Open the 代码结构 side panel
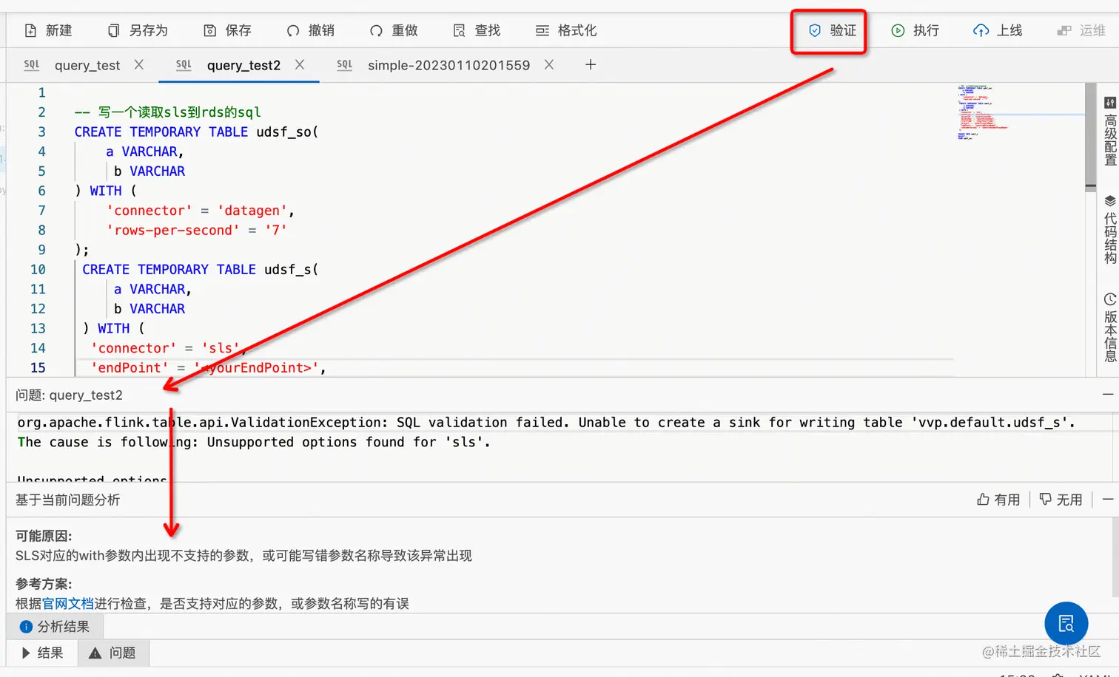This screenshot has width=1119, height=677. point(1109,229)
